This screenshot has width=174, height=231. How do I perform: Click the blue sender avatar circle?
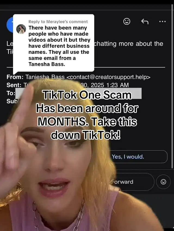tap(10, 25)
